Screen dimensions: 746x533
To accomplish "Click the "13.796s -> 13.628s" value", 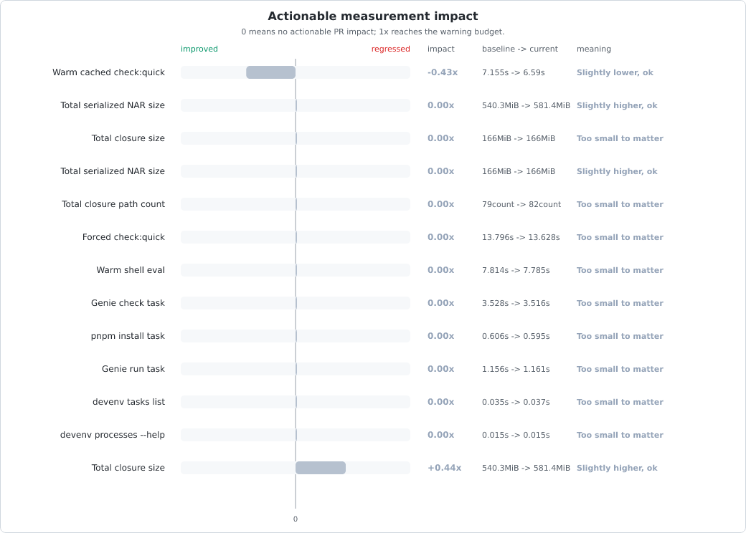I will [521, 237].
